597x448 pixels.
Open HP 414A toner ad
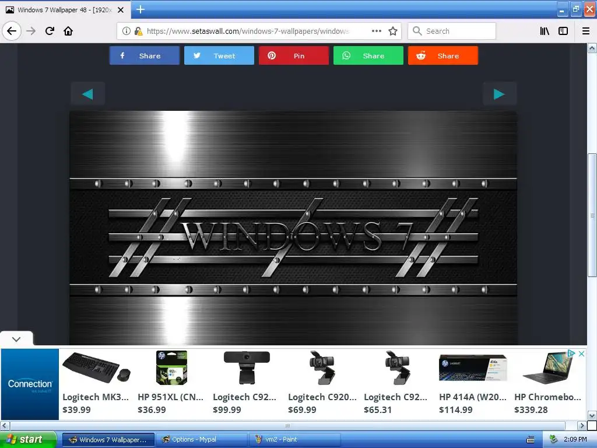click(x=472, y=383)
